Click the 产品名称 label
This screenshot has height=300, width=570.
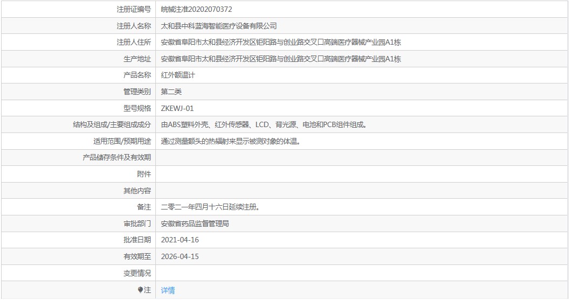coord(137,75)
